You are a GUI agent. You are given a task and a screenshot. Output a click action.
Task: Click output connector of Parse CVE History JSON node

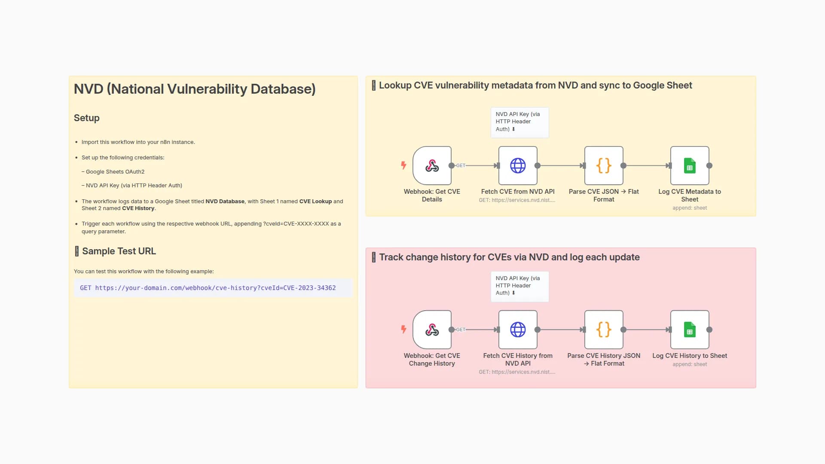(623, 330)
